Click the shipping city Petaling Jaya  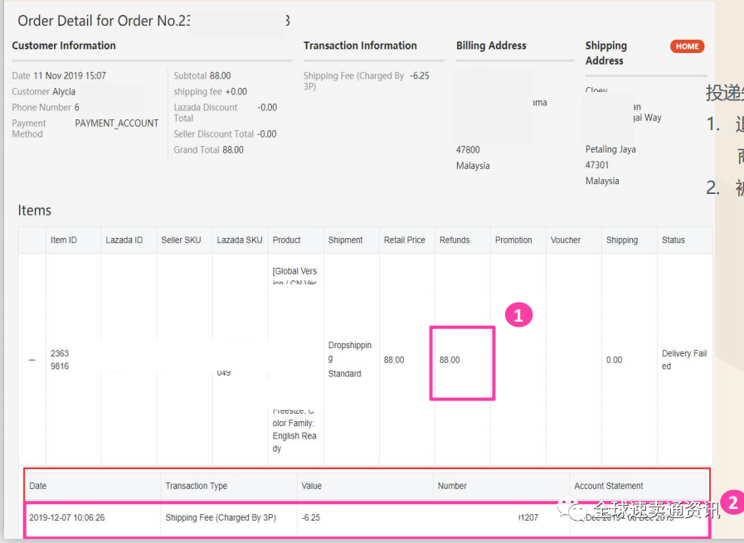[610, 149]
